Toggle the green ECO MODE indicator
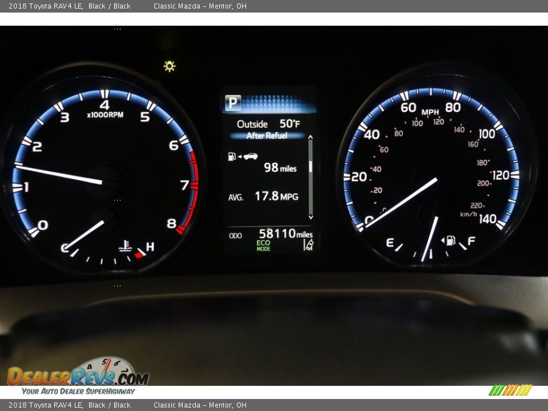Image resolution: width=548 pixels, height=411 pixels. tap(263, 245)
